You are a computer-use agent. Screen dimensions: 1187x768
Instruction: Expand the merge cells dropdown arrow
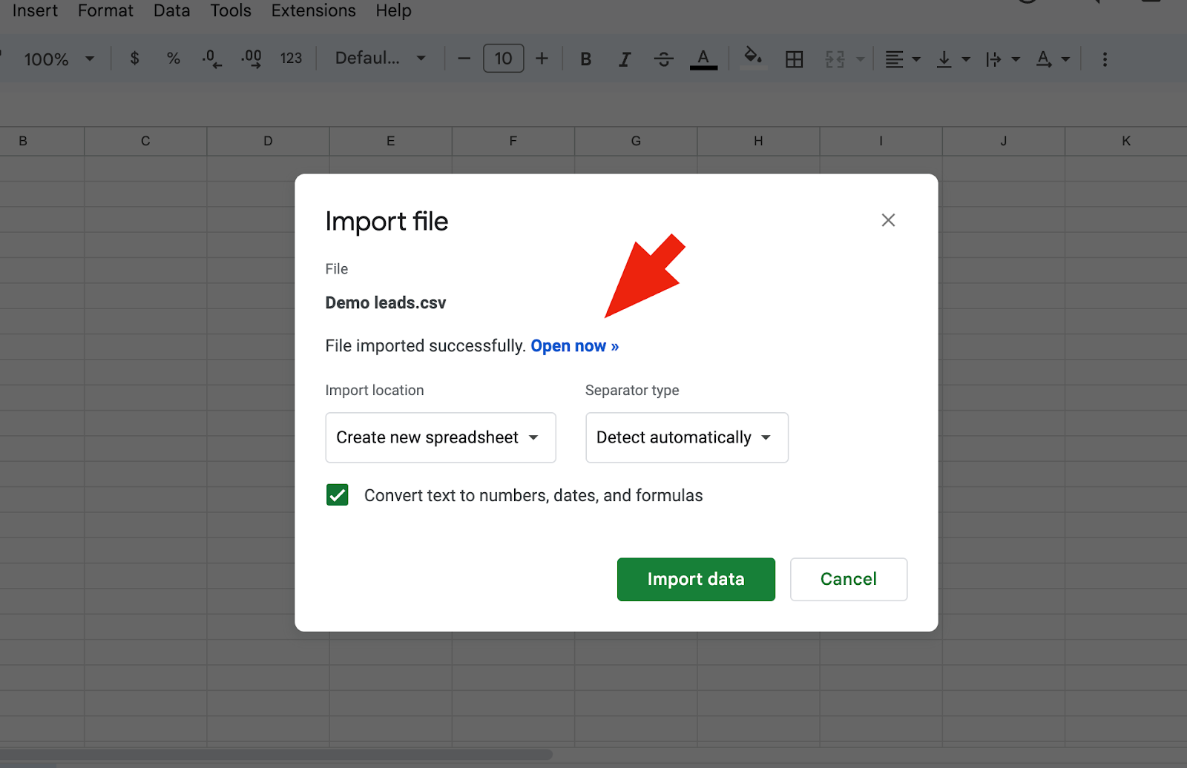(x=861, y=59)
